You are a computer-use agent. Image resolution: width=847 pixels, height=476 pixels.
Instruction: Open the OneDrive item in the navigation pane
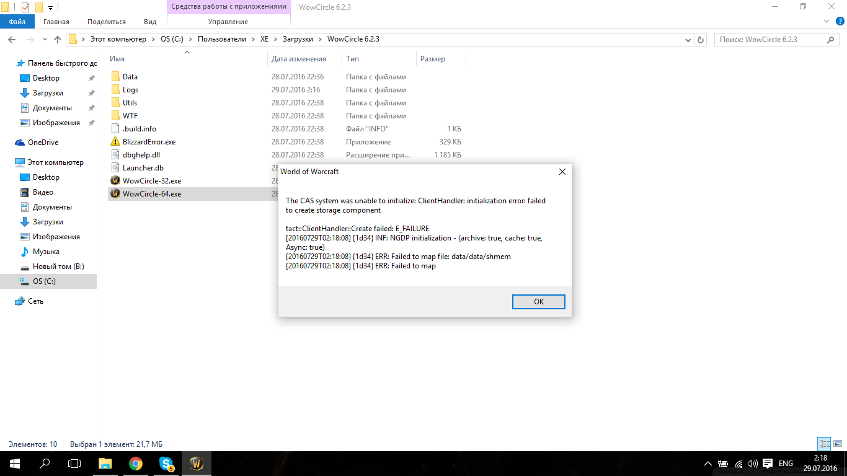point(43,143)
